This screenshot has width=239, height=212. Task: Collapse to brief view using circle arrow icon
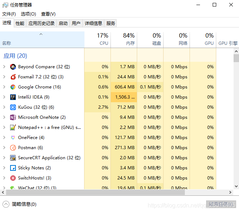click(x=6, y=204)
